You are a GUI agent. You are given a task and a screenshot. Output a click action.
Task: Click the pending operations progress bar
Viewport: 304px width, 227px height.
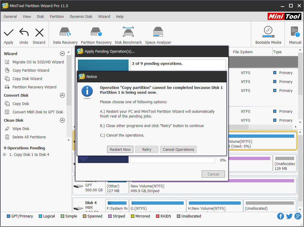pyautogui.click(x=172, y=160)
